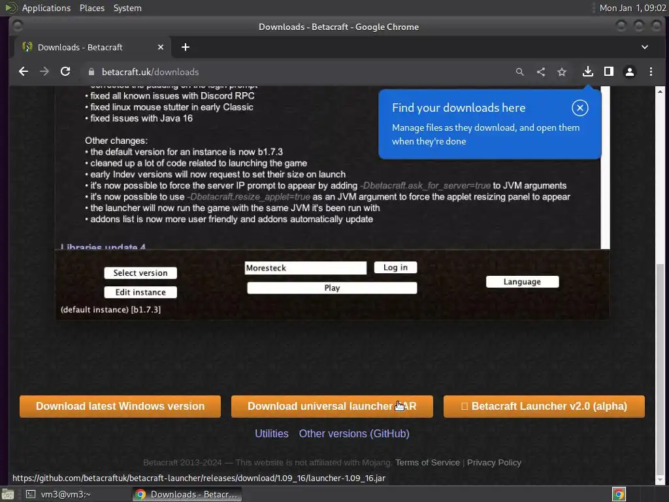Expand the tab search chevron
Screen dimensions: 669x502
(645, 47)
